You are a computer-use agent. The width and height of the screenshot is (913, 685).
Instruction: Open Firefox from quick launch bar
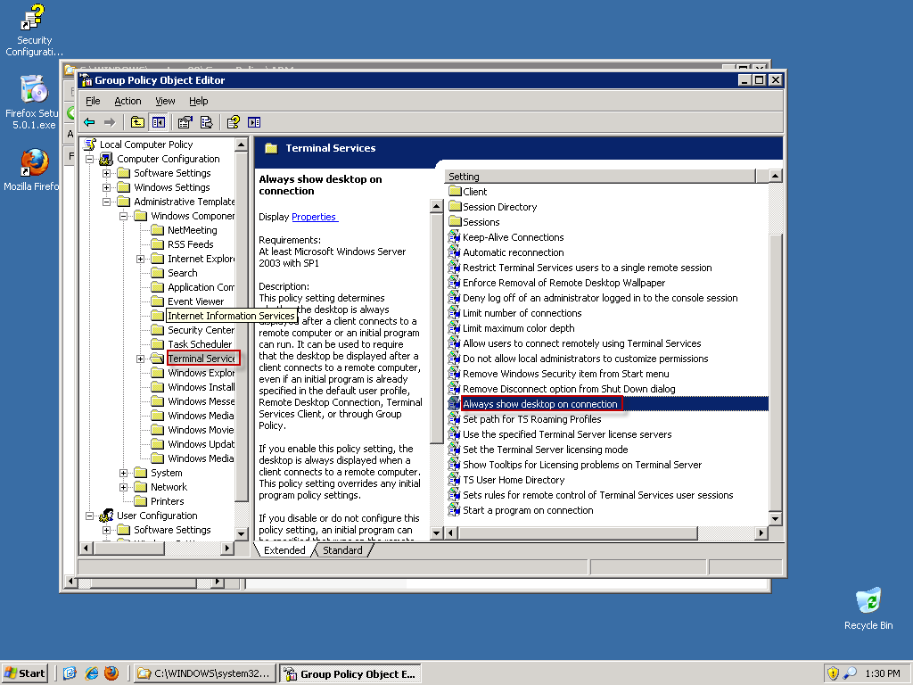pyautogui.click(x=111, y=673)
